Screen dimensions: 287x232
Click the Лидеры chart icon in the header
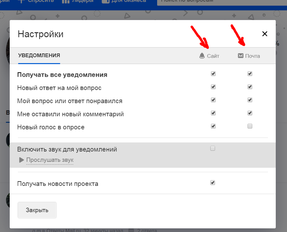(66, 1)
